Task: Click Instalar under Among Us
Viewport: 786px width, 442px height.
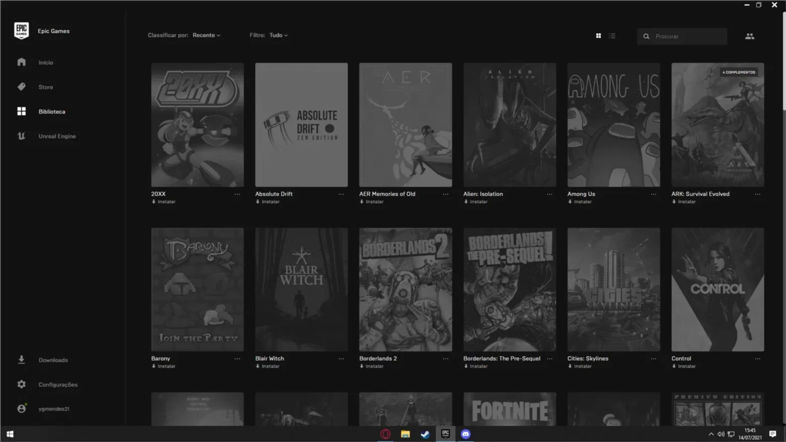Action: pyautogui.click(x=580, y=202)
